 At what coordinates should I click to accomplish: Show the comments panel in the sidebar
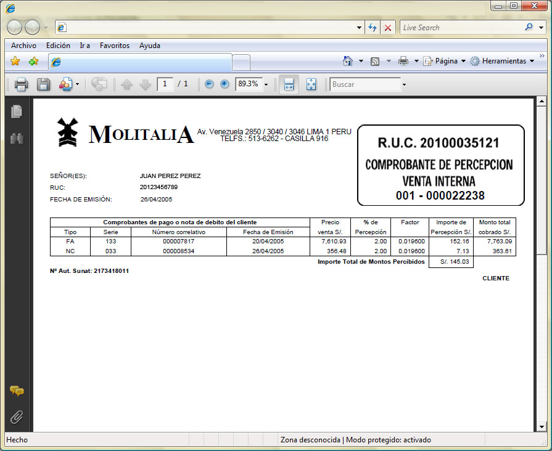(17, 391)
